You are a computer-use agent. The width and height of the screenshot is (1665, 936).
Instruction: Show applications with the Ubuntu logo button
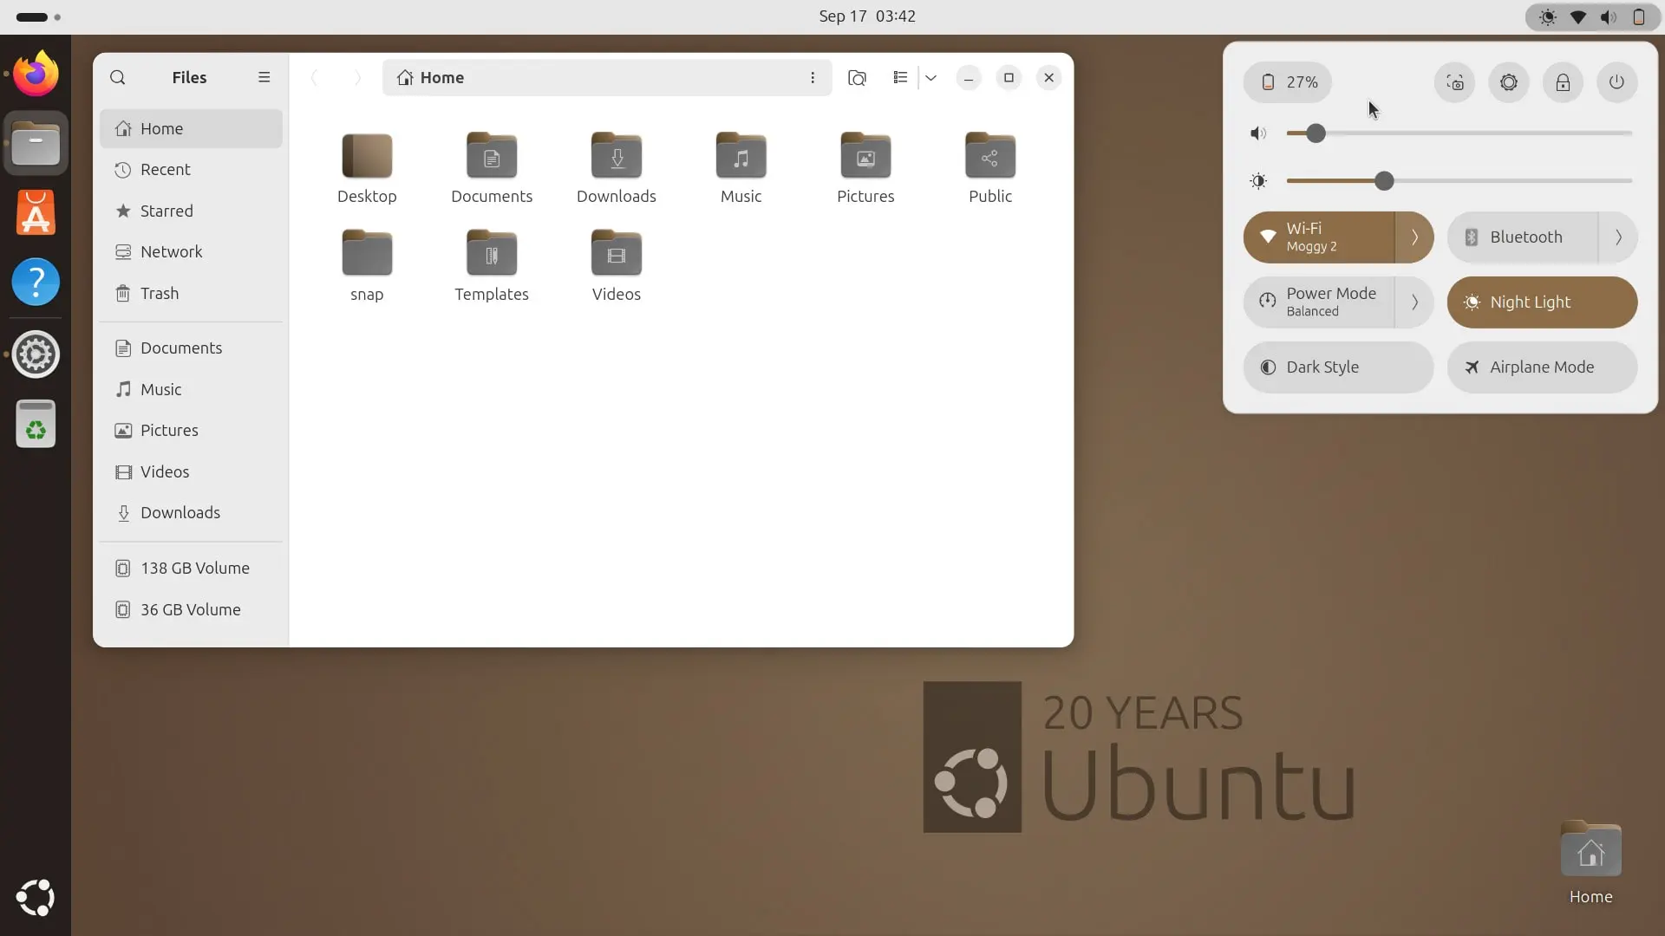pyautogui.click(x=36, y=898)
